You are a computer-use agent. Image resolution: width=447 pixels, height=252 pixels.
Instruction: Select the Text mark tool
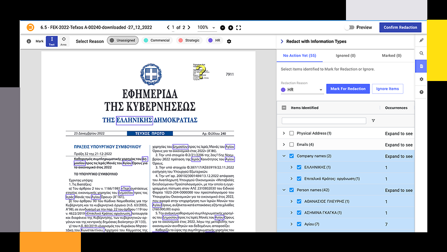[51, 41]
